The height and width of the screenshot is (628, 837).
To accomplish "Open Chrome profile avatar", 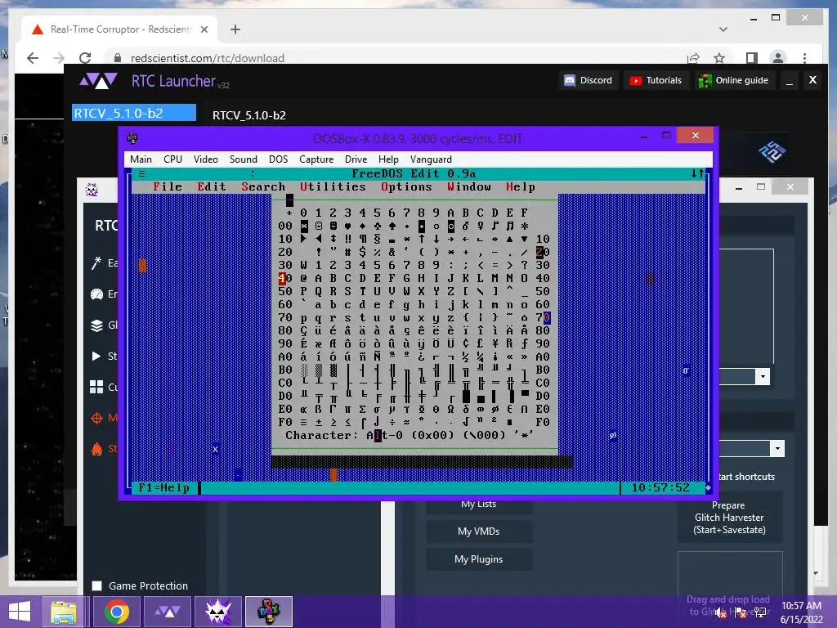I will coord(778,58).
